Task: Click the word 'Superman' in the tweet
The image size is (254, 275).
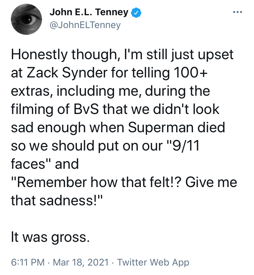Action: tap(161, 128)
